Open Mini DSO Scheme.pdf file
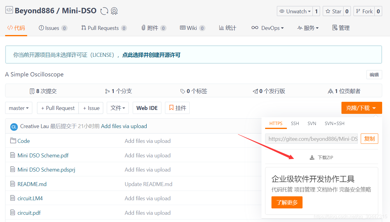This screenshot has height=222, width=390. coord(43,156)
